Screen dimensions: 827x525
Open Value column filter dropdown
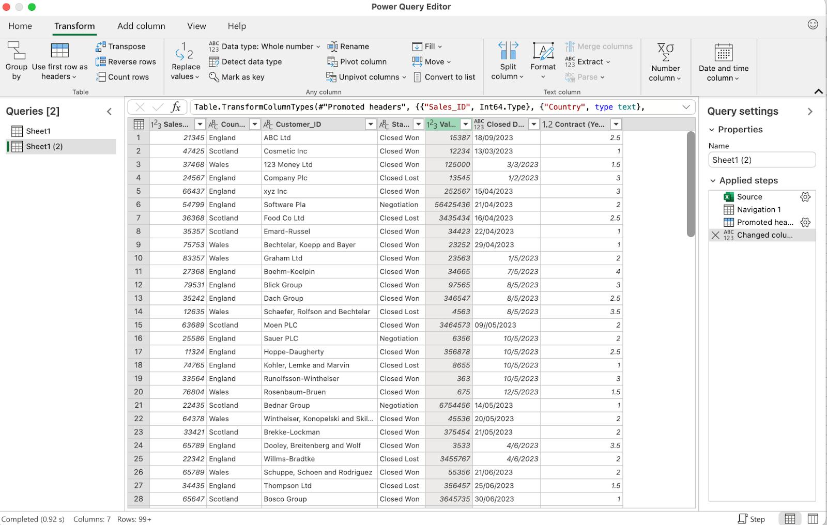(465, 125)
